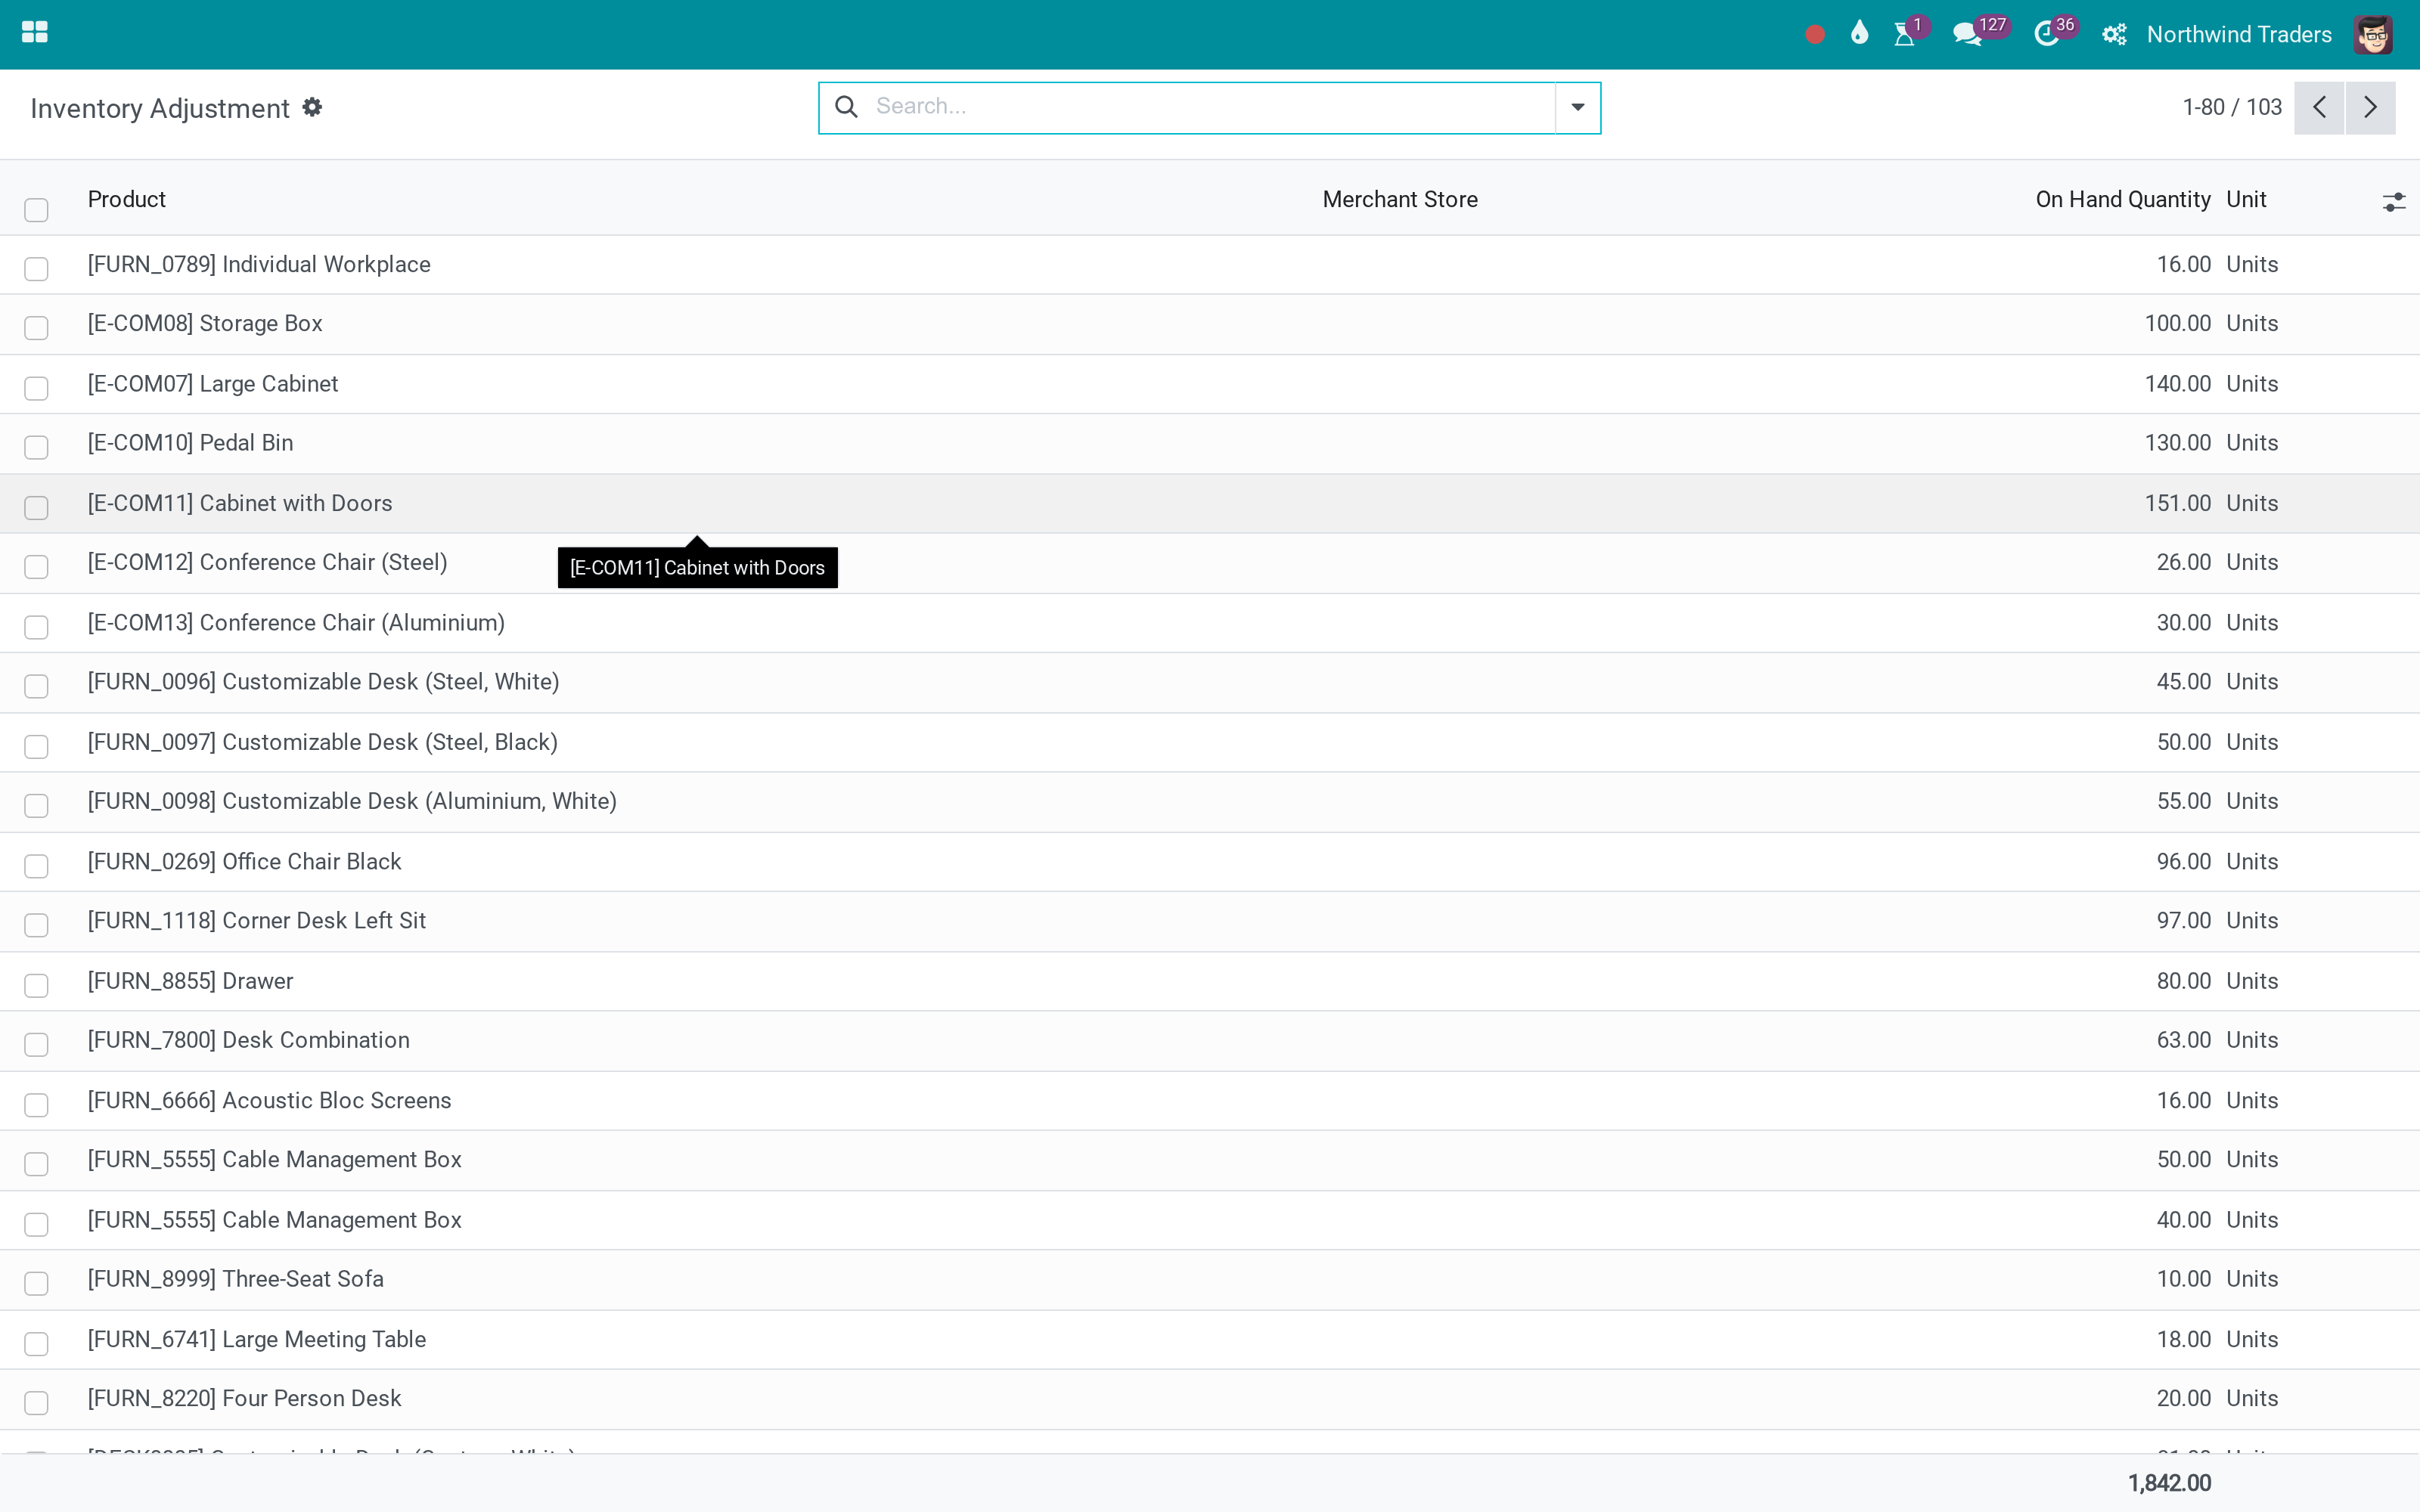Open the [FURN_8220] Four Person Desk row
Viewport: 2420px width, 1512px height.
(x=1210, y=1399)
